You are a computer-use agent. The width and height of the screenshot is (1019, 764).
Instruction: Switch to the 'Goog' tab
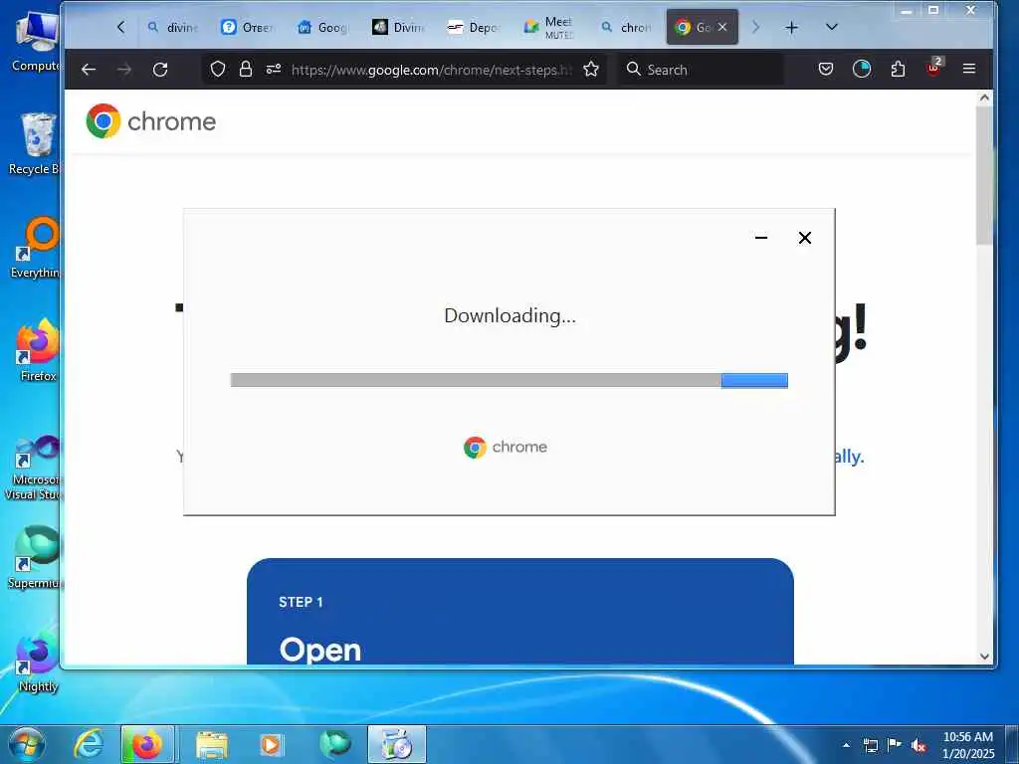pos(323,27)
